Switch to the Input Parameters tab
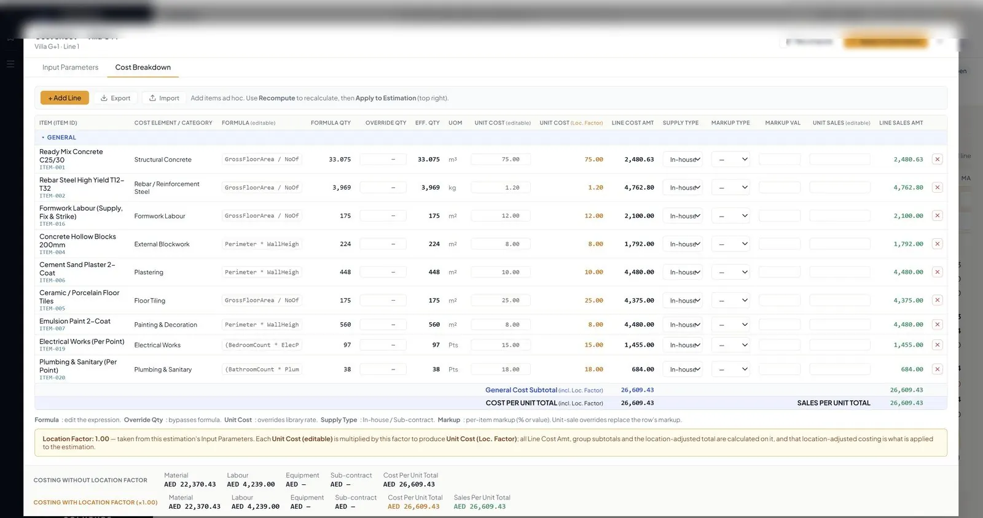 point(70,68)
